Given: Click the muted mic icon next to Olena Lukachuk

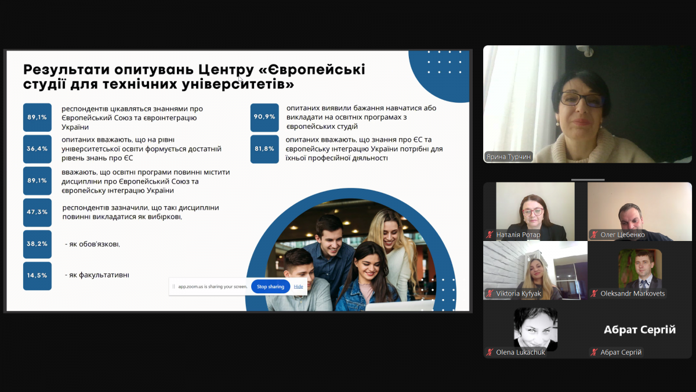Looking at the screenshot, I should 489,353.
